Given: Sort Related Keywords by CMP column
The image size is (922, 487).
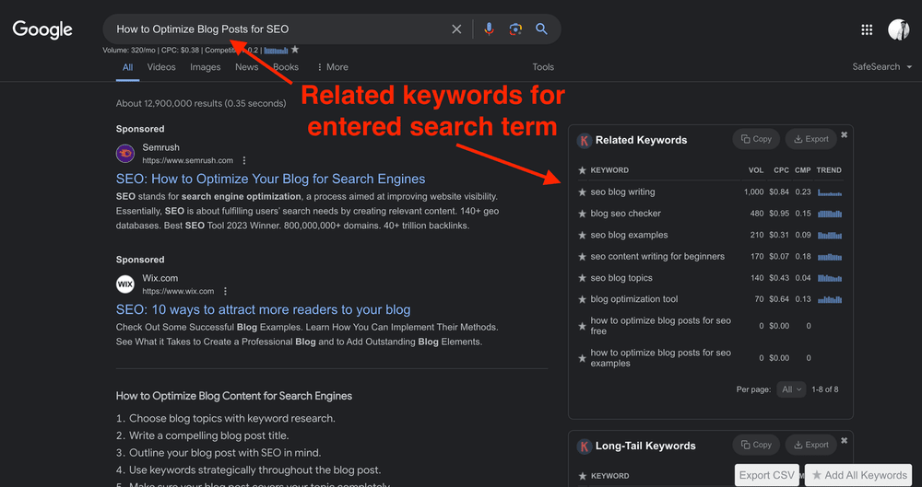Looking at the screenshot, I should 803,170.
